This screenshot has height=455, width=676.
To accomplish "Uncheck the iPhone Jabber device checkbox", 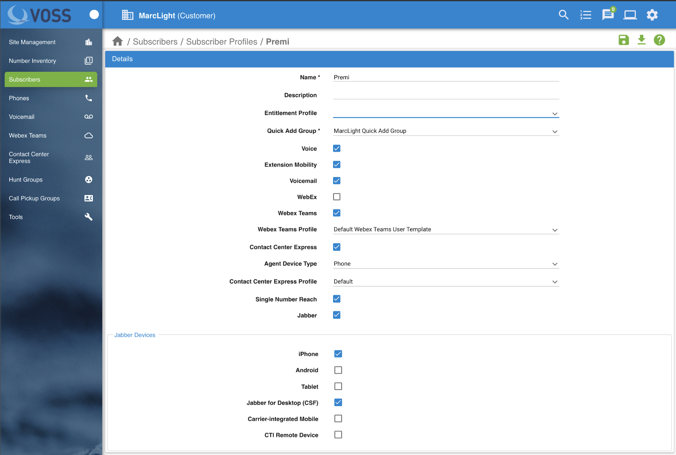I will [x=338, y=354].
